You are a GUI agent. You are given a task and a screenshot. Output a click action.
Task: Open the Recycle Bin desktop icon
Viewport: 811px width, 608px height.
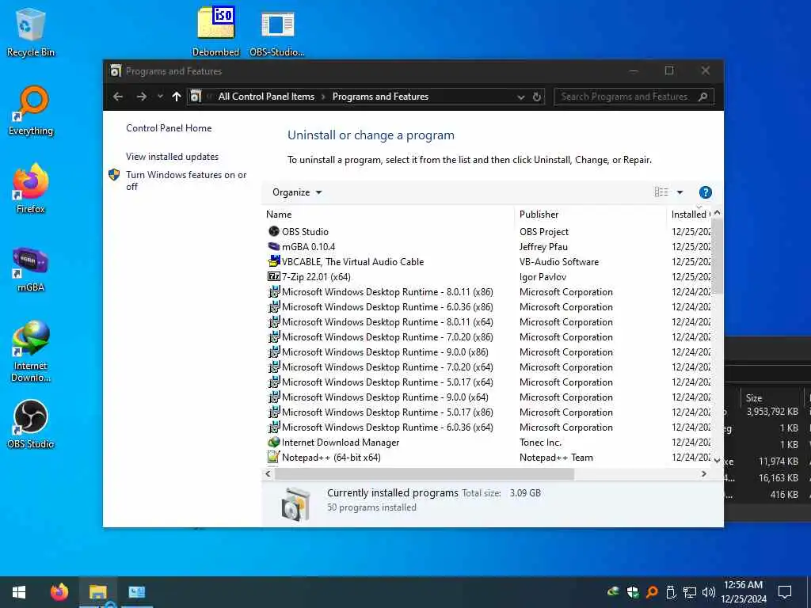point(31,32)
